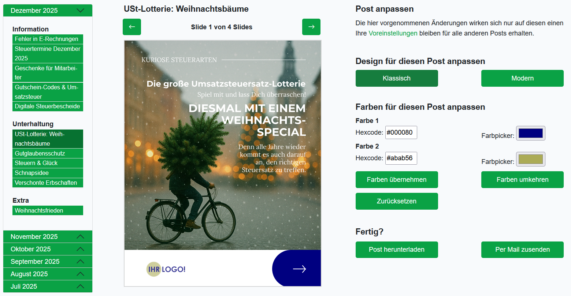Click the Farbe 1 hexcode input field
This screenshot has height=296, width=571.
click(401, 132)
